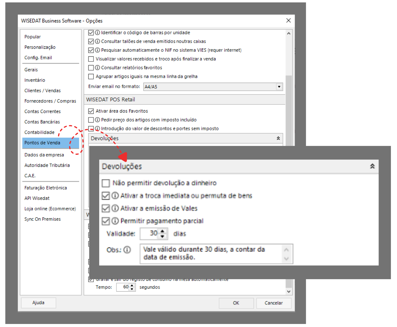Click the options panel scrollbar down arrow
Screen dimensions: 397x327
(289, 291)
